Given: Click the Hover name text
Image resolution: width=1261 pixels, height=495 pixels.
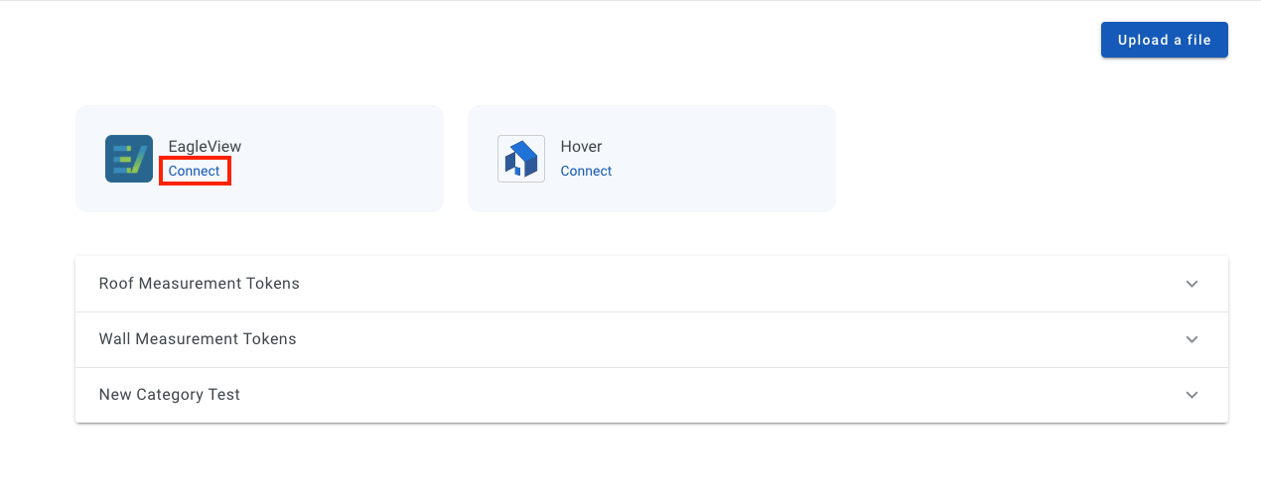Looking at the screenshot, I should click(x=581, y=147).
